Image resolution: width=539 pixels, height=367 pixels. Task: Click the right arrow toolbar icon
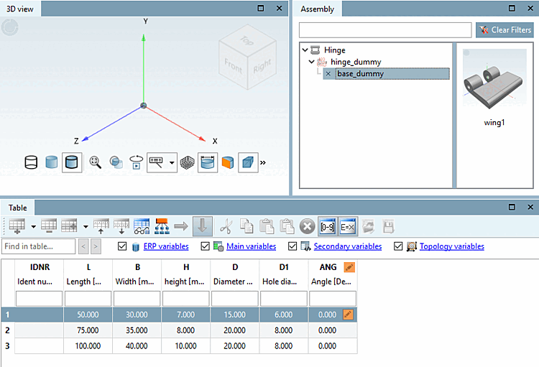(x=181, y=226)
